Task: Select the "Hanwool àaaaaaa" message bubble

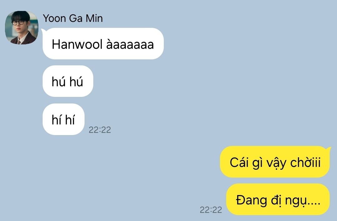Action: coord(103,44)
